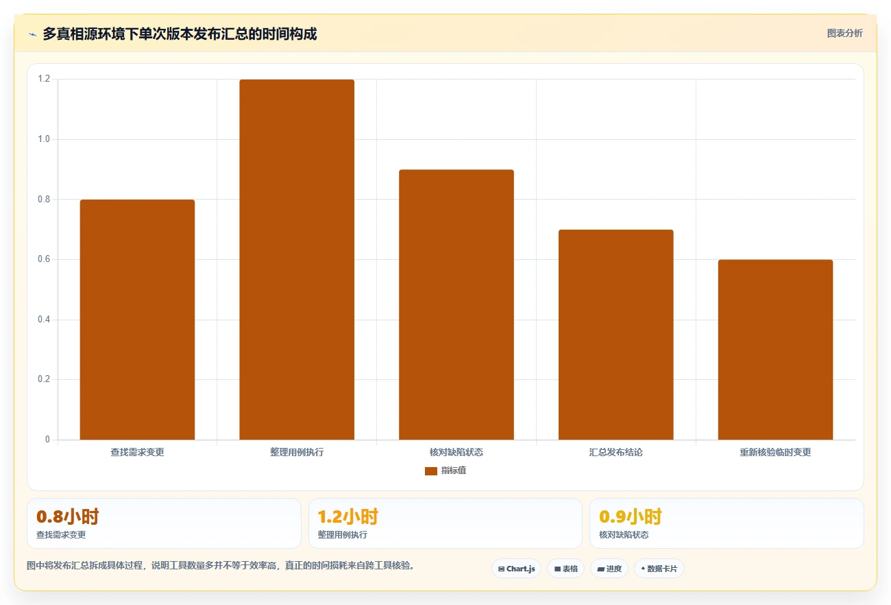Click the 核对缺陷状态 x-axis label
The width and height of the screenshot is (891, 605).
tap(456, 453)
